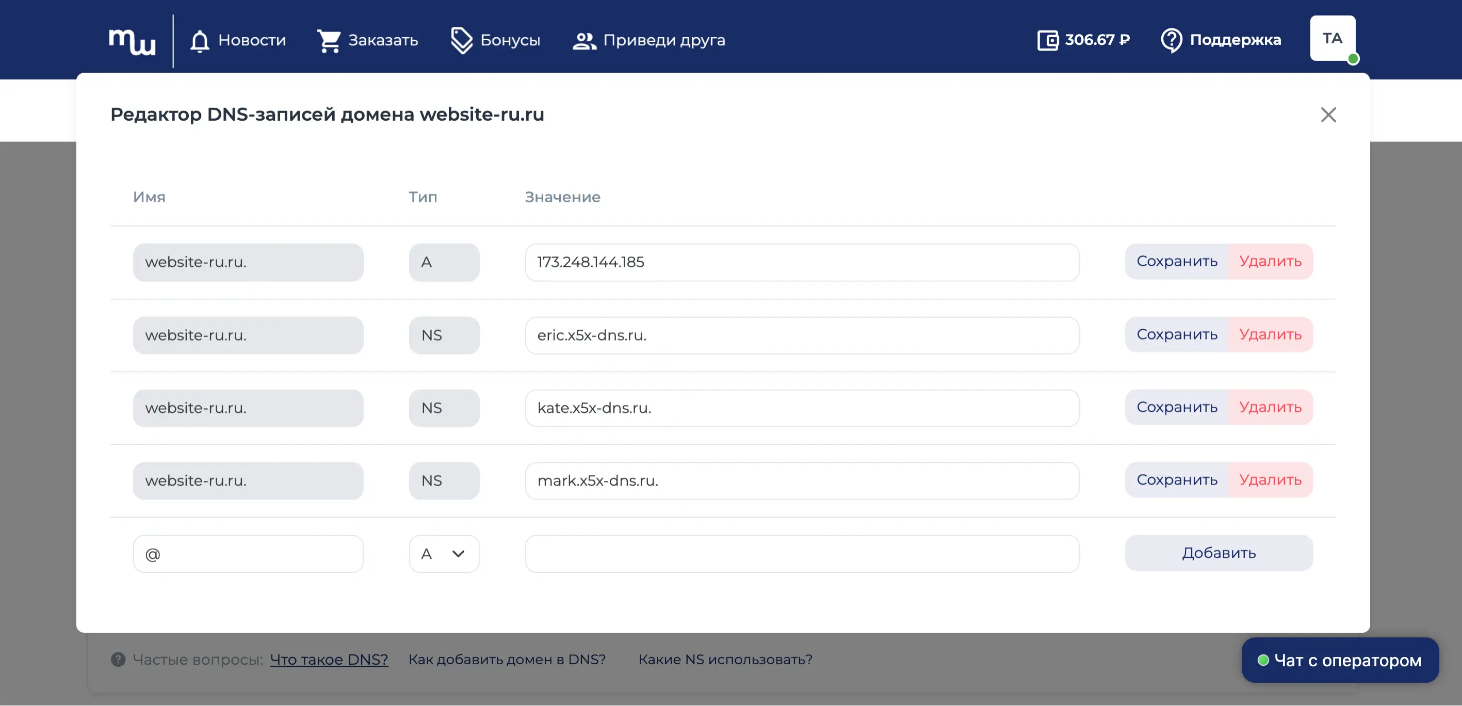Click the NS type box of kate record
The height and width of the screenshot is (706, 1462).
point(444,408)
